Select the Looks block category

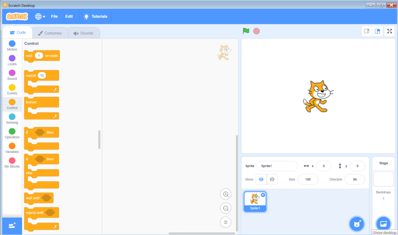[12, 60]
